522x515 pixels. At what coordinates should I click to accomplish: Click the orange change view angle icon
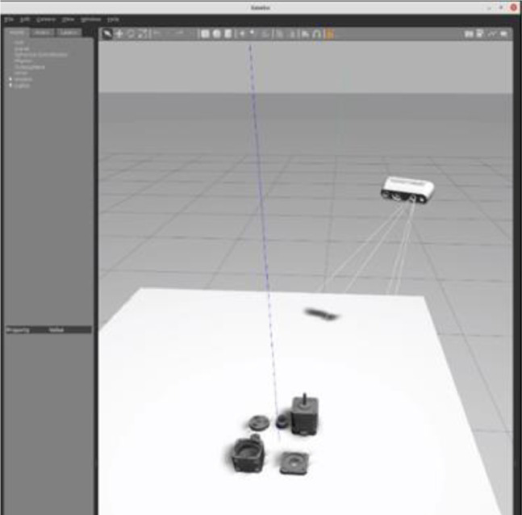click(329, 34)
